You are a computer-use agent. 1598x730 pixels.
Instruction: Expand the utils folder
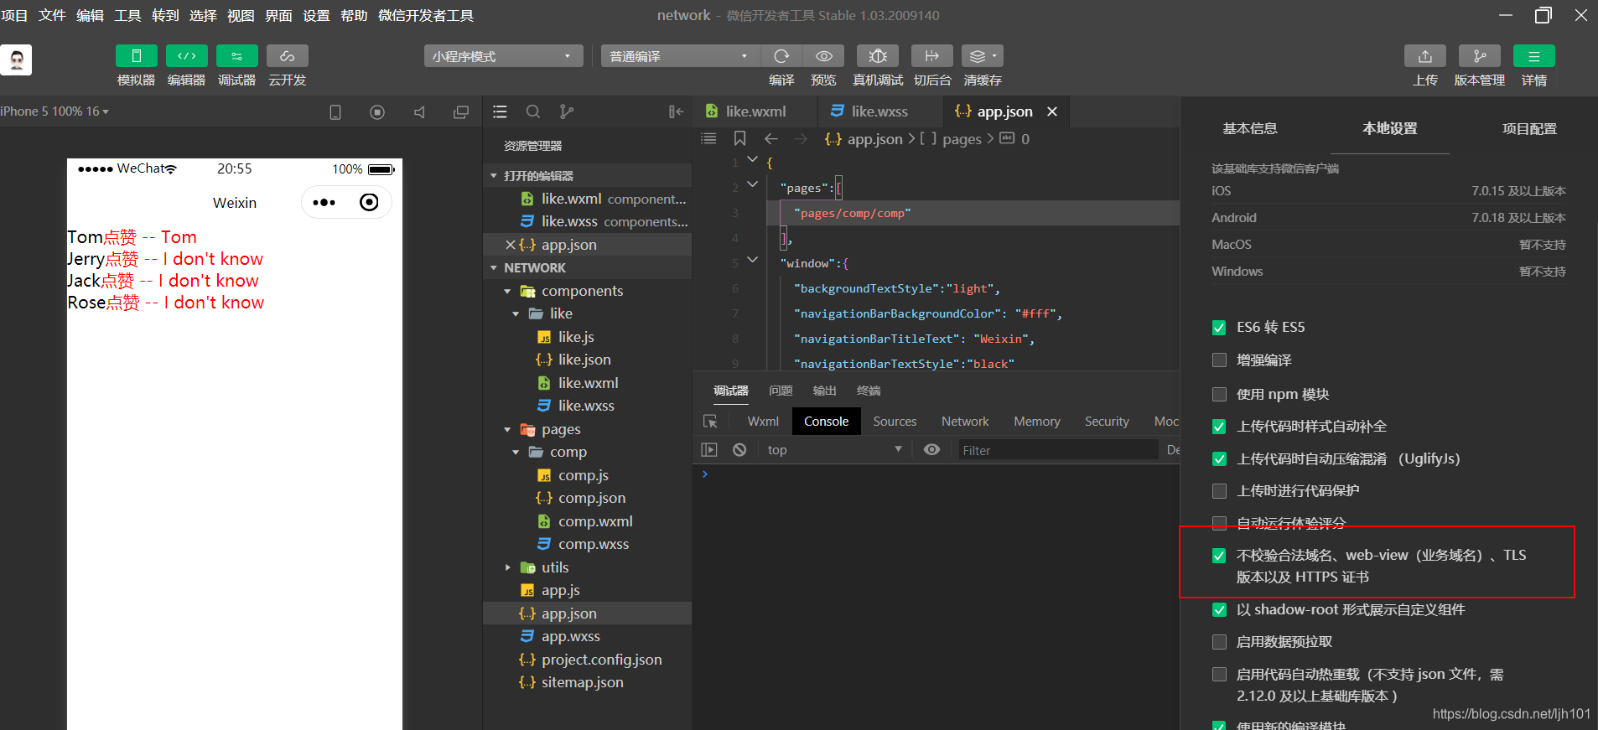click(x=507, y=568)
